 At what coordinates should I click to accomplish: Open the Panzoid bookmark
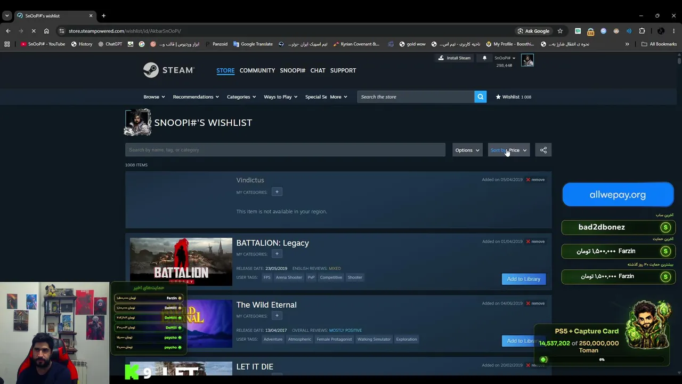tap(216, 44)
